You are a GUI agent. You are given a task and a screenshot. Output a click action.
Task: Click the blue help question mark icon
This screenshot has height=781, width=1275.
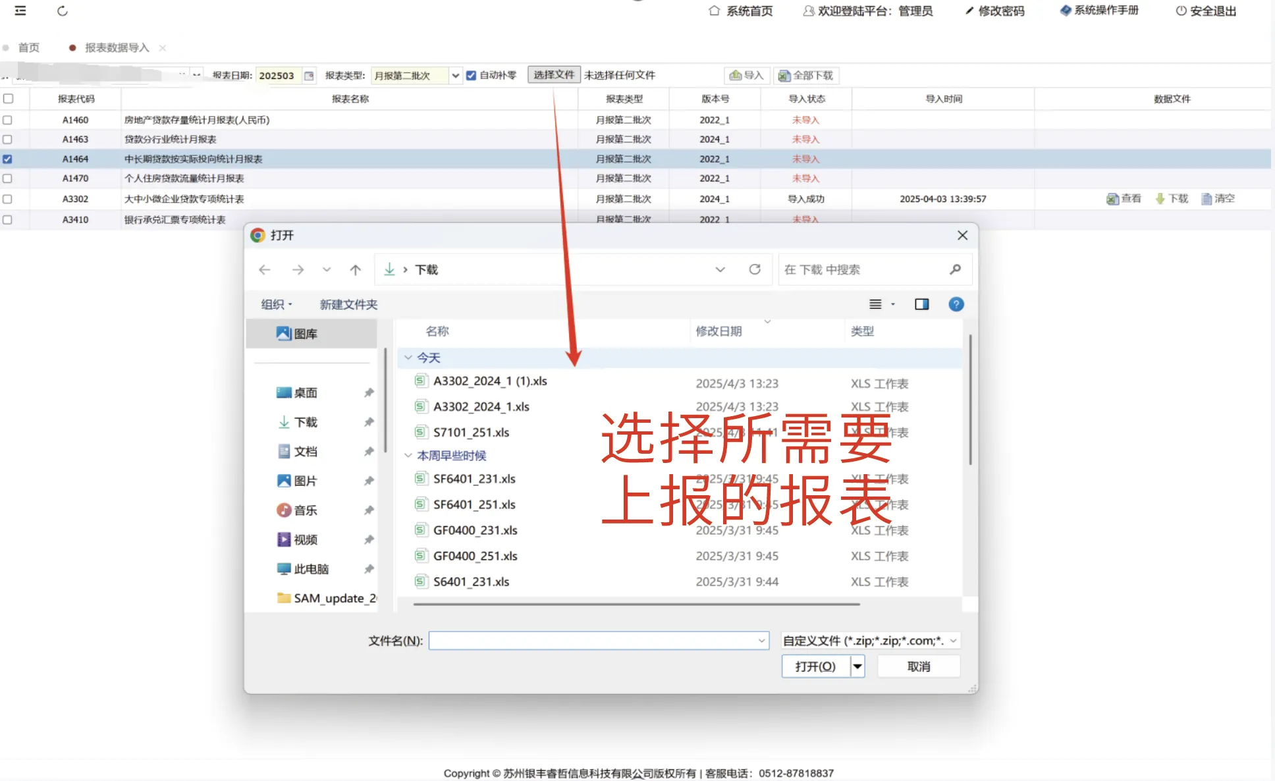point(956,304)
